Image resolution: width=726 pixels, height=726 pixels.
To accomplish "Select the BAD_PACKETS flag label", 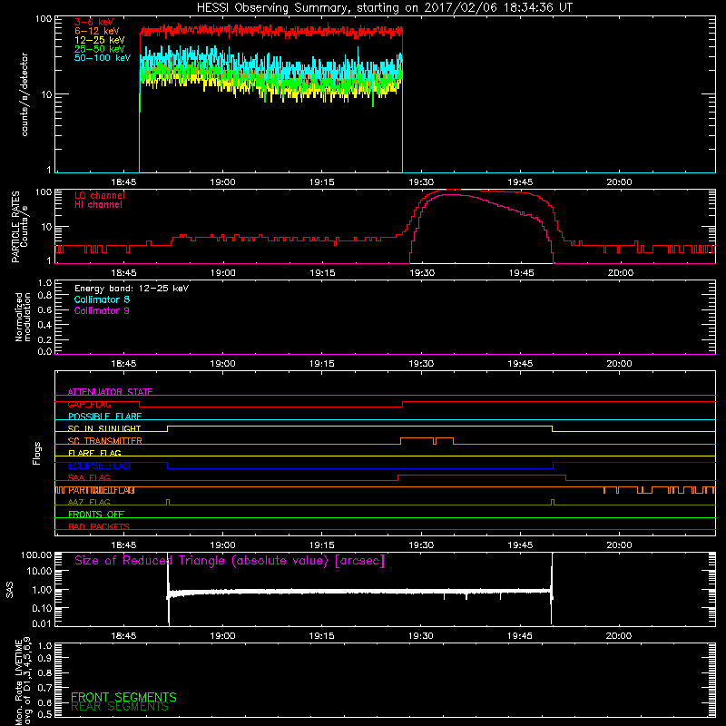I will [99, 526].
